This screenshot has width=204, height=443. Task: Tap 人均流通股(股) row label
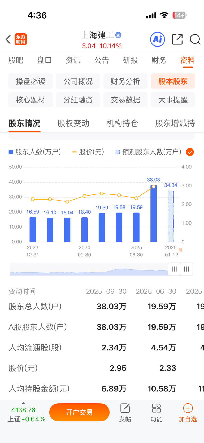click(35, 347)
